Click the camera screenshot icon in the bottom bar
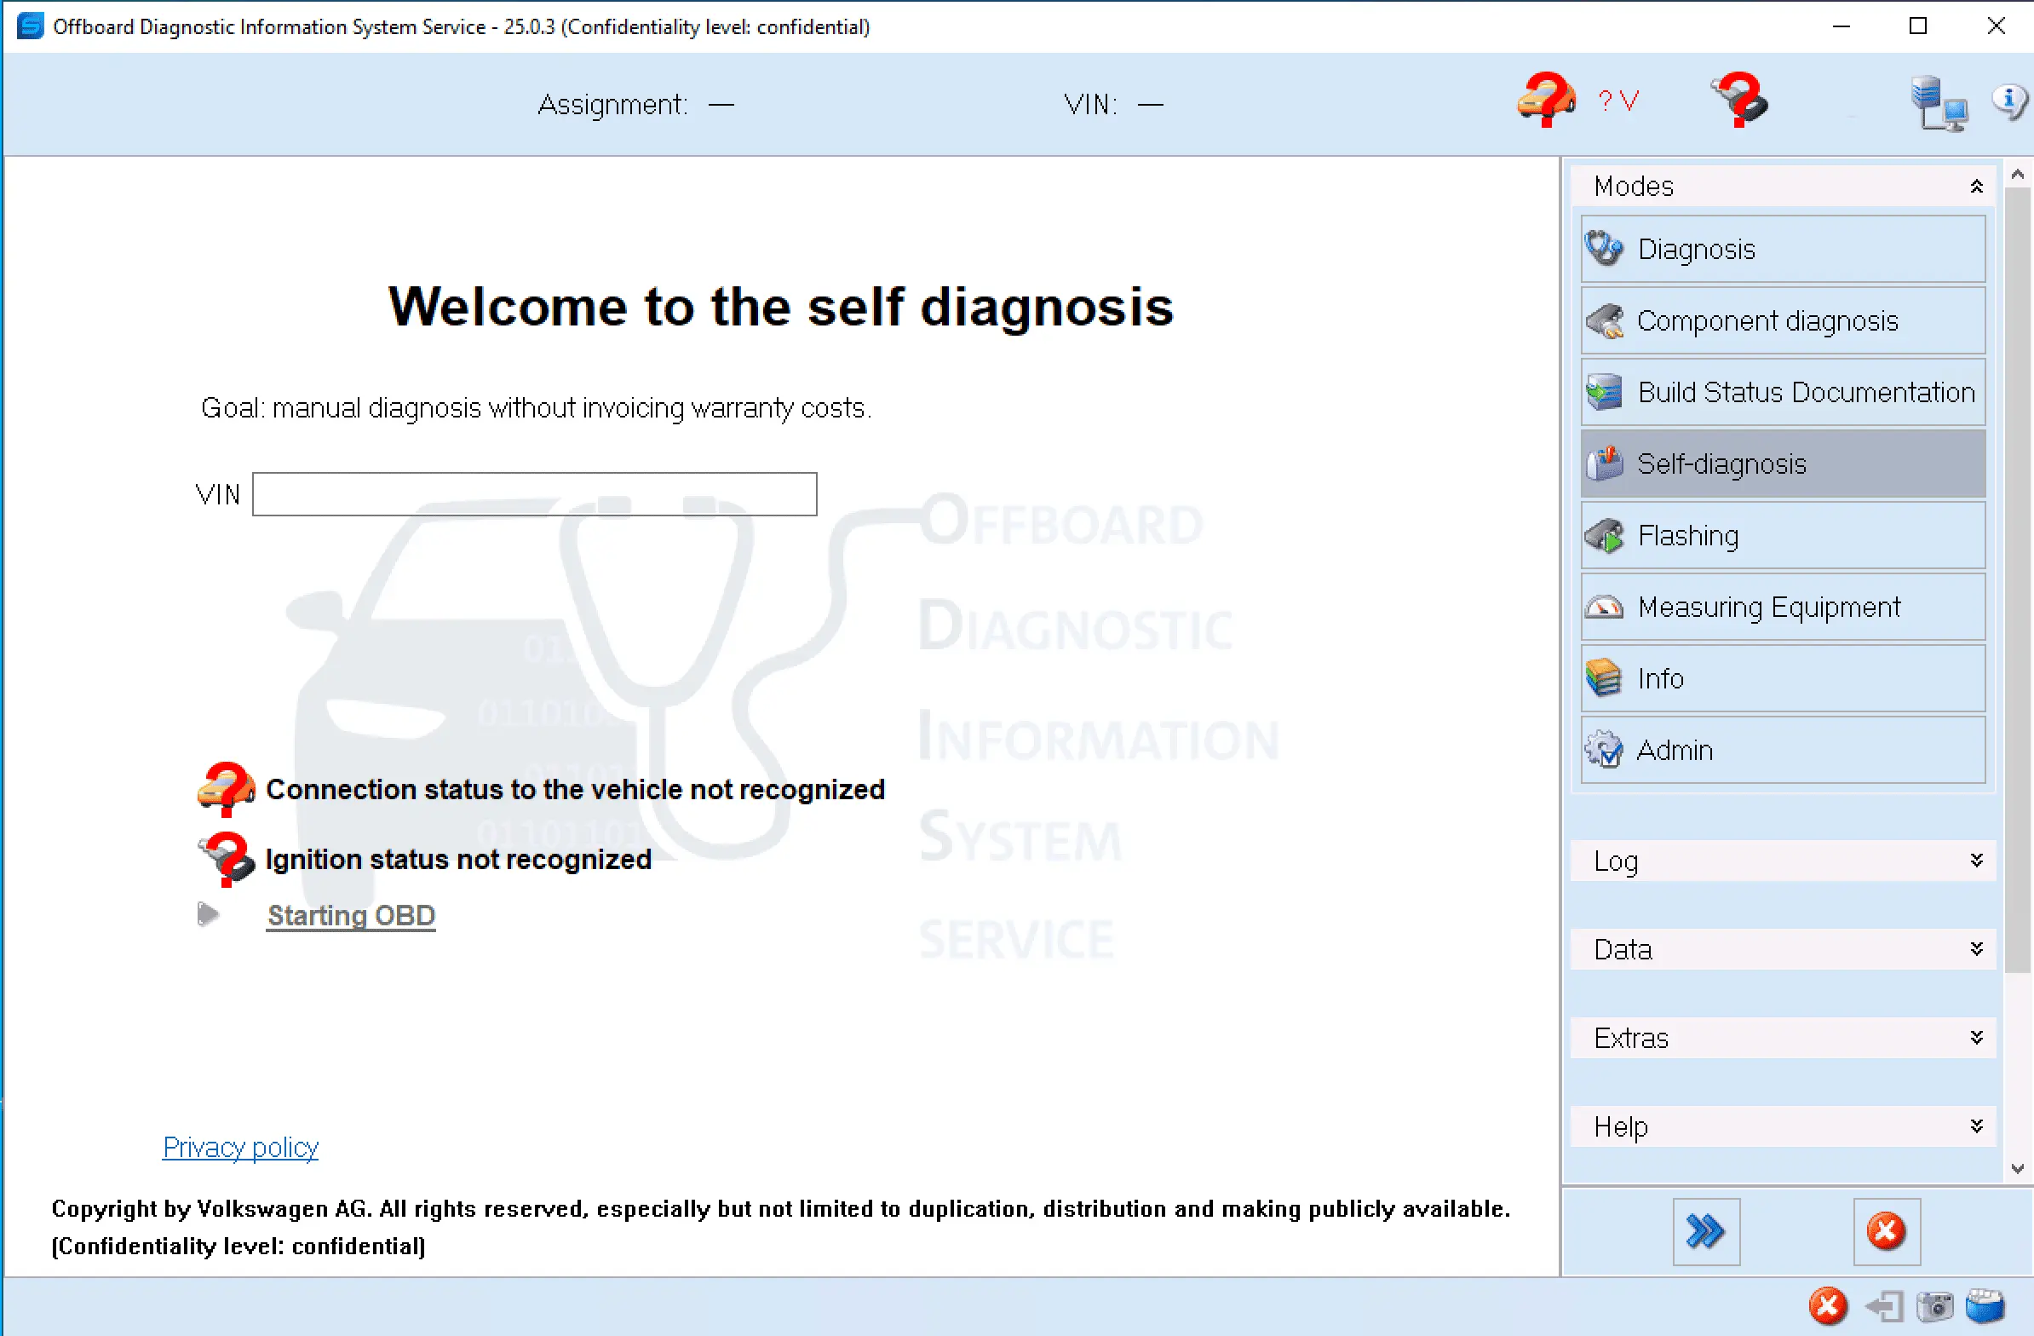This screenshot has height=1336, width=2034. 1935,1306
